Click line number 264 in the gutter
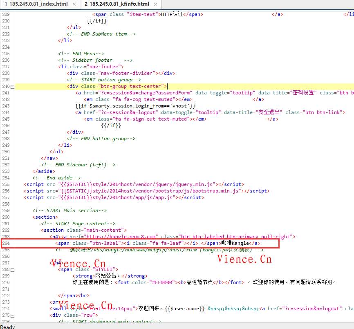The height and width of the screenshot is (329, 354). [6, 244]
